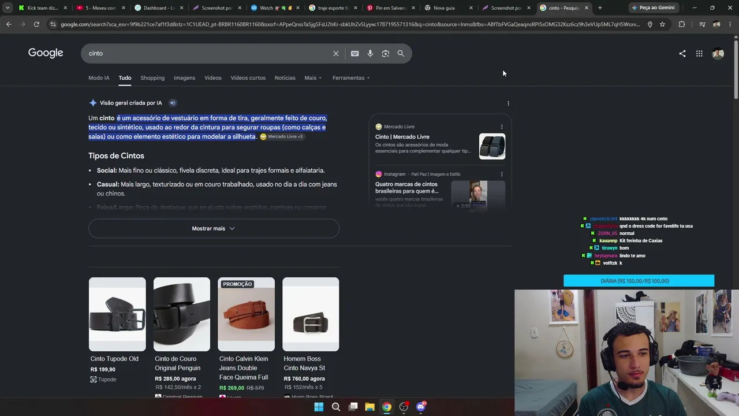Bookmark this page with the star icon
Screen dimensions: 739x416
[x=662, y=24]
